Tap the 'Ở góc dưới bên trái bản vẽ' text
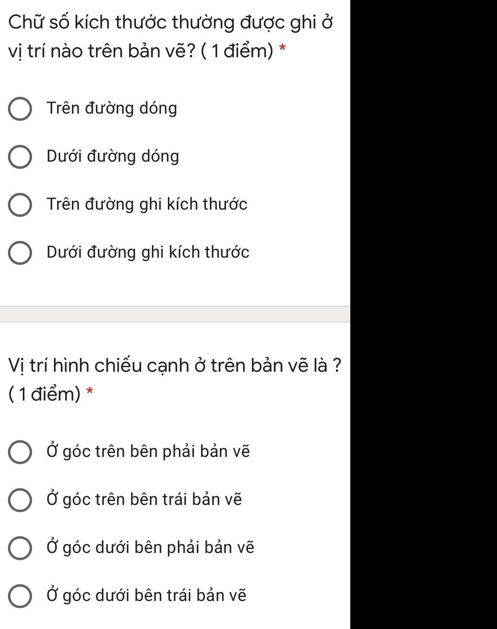 coord(147,595)
